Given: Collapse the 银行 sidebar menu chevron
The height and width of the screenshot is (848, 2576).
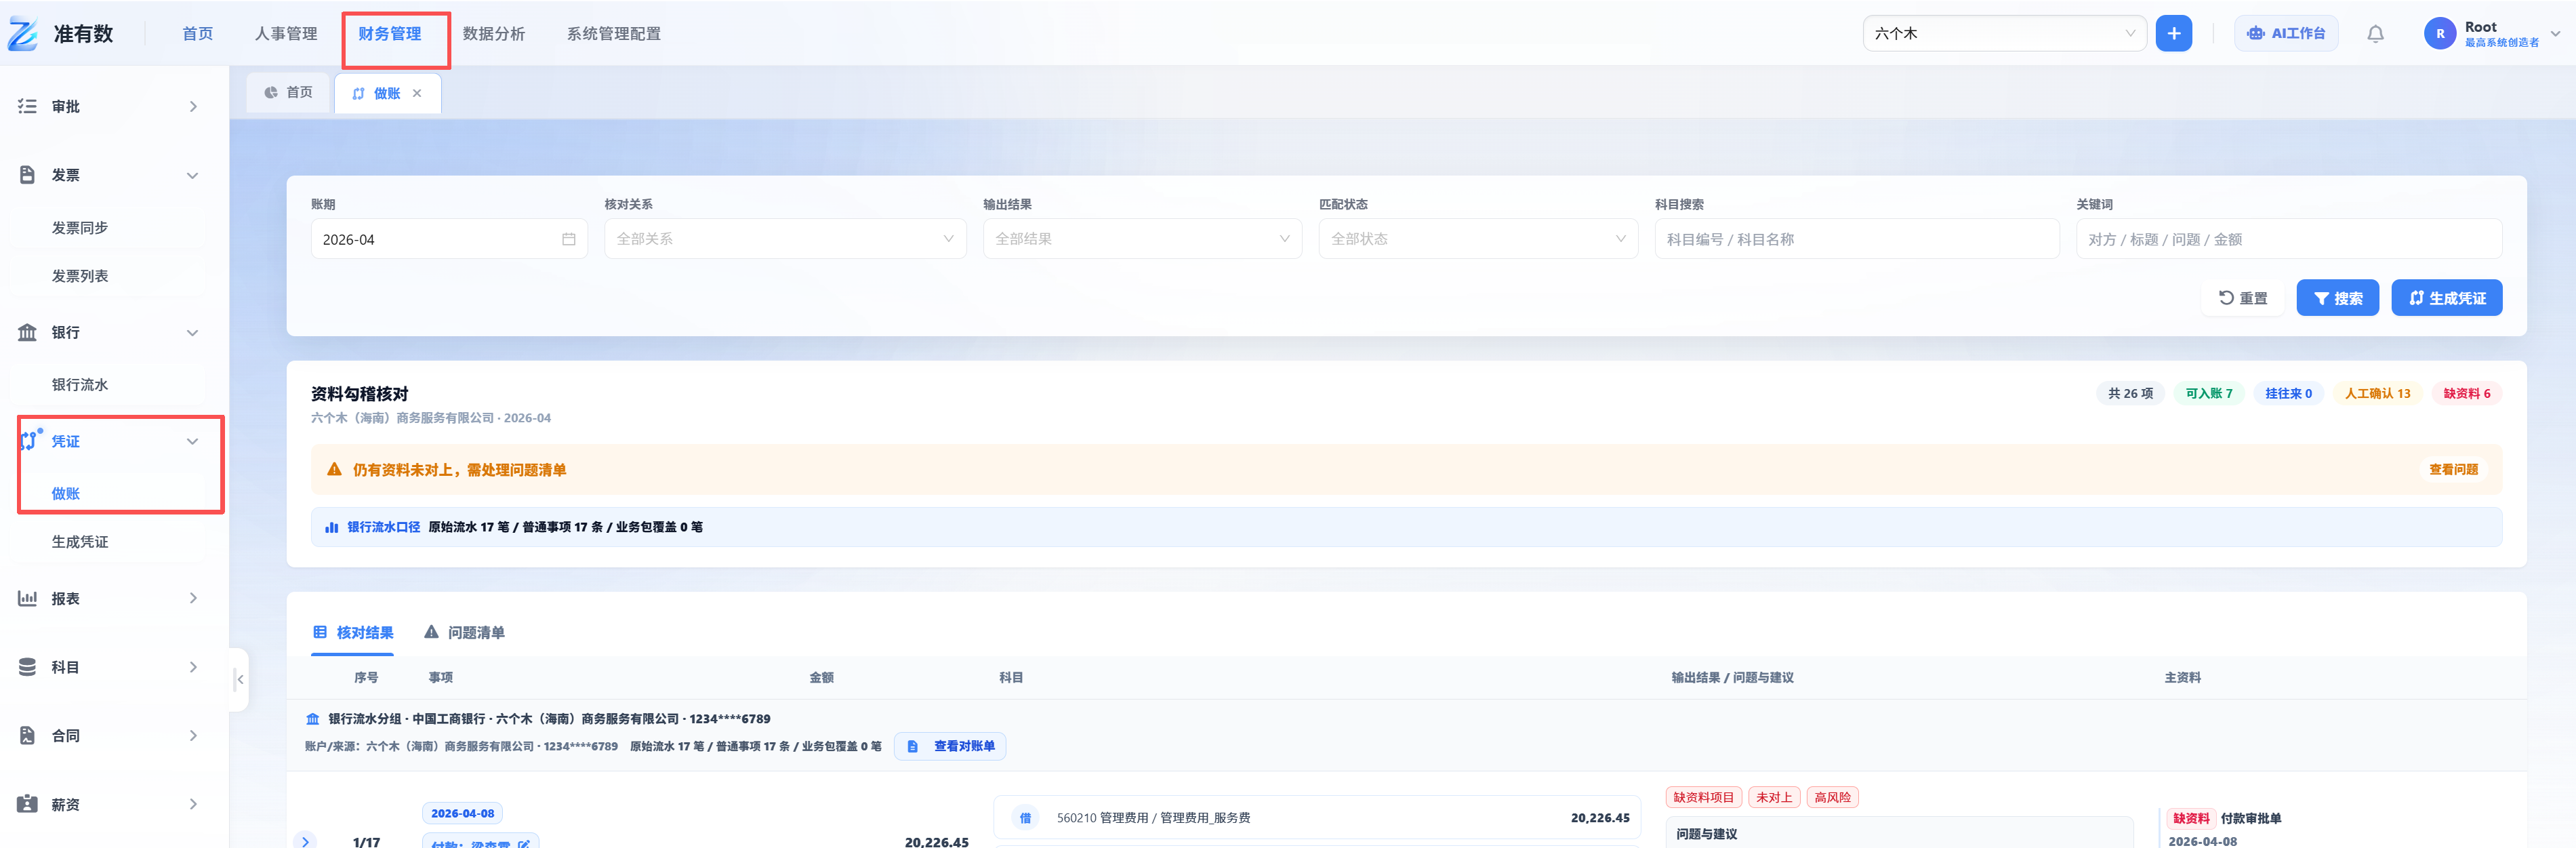Looking at the screenshot, I should coord(192,332).
